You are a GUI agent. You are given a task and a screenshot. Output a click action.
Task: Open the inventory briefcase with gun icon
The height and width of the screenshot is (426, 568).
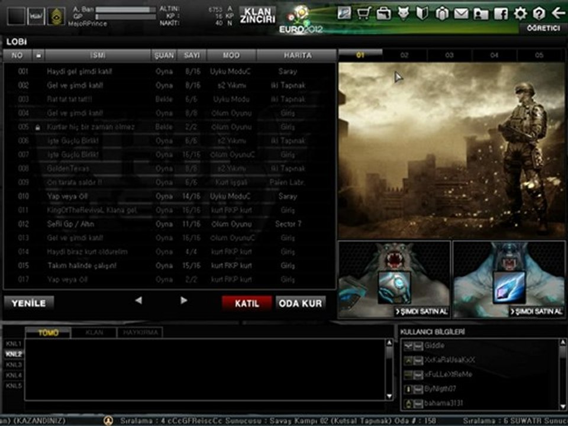point(383,14)
